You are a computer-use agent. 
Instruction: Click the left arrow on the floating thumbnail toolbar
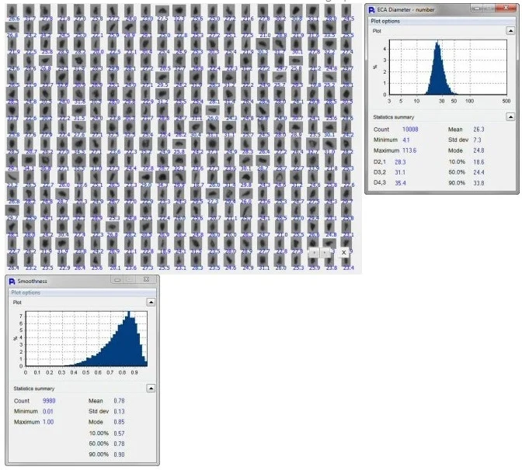coord(314,252)
